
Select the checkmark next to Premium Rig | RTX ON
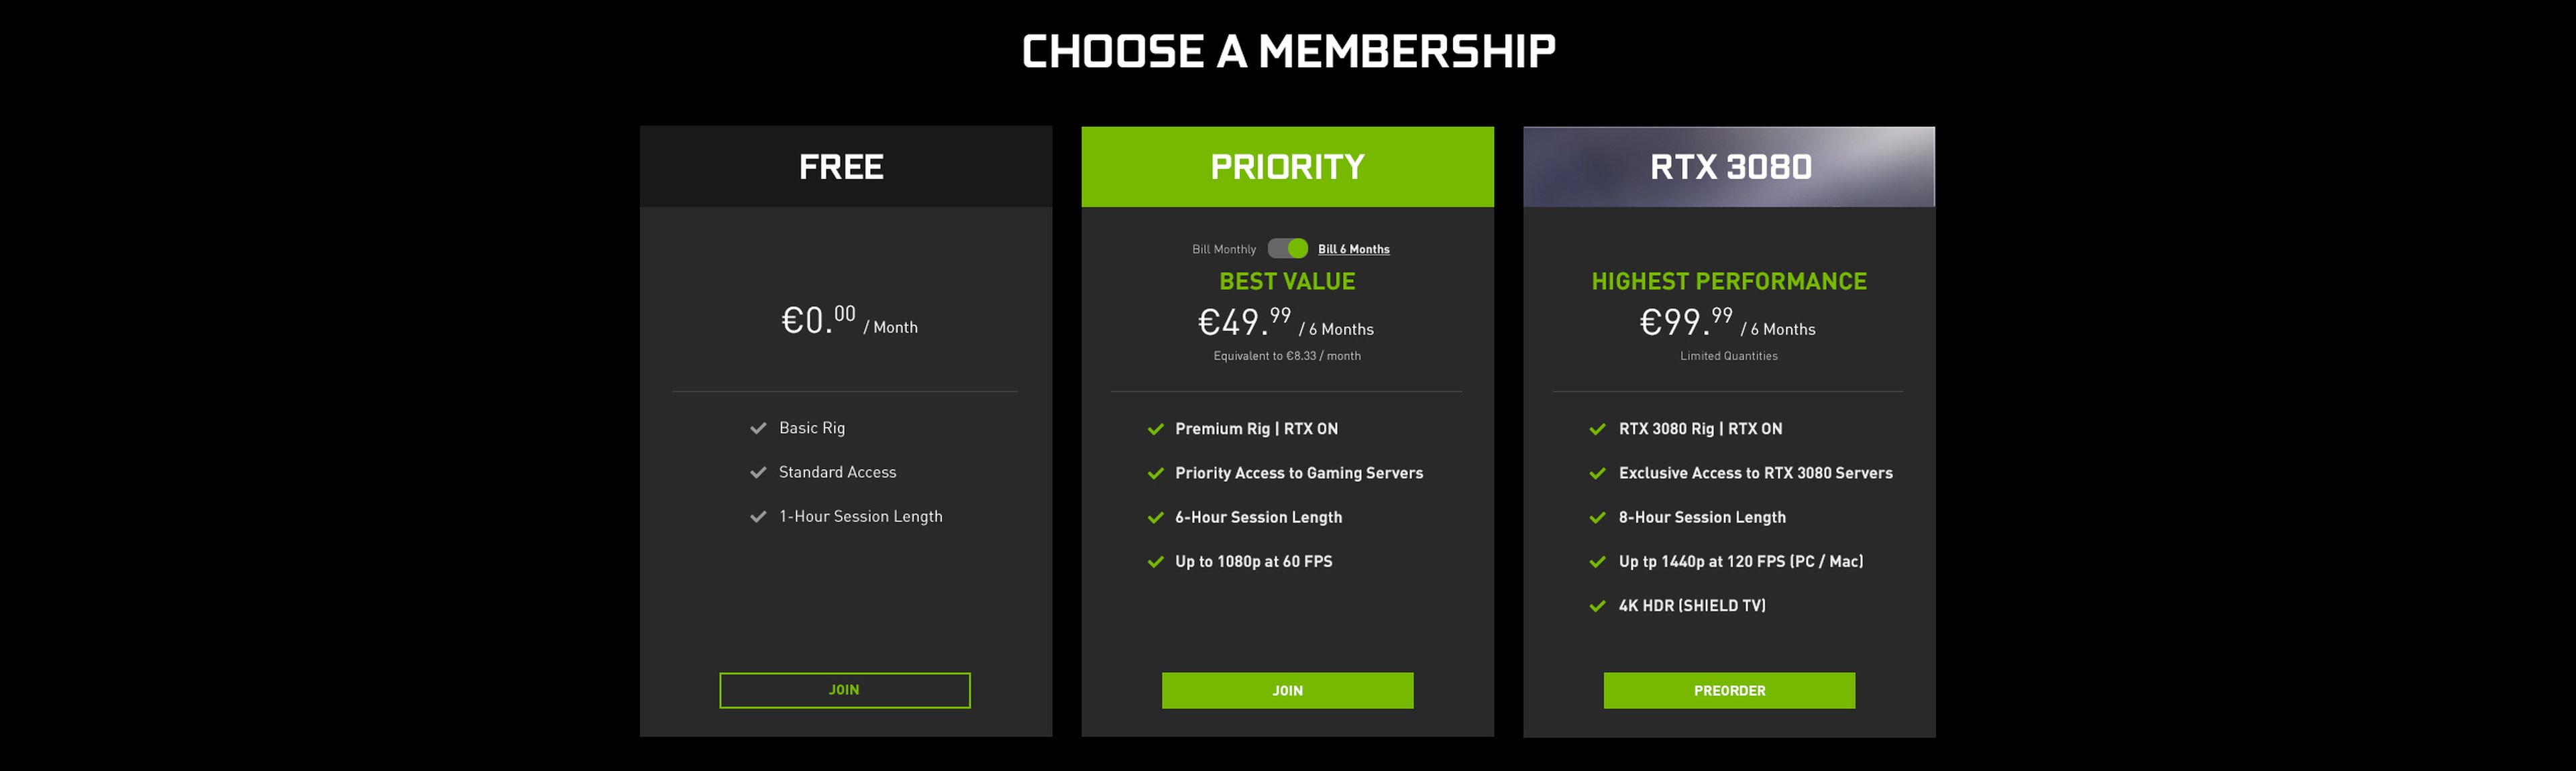click(1157, 428)
